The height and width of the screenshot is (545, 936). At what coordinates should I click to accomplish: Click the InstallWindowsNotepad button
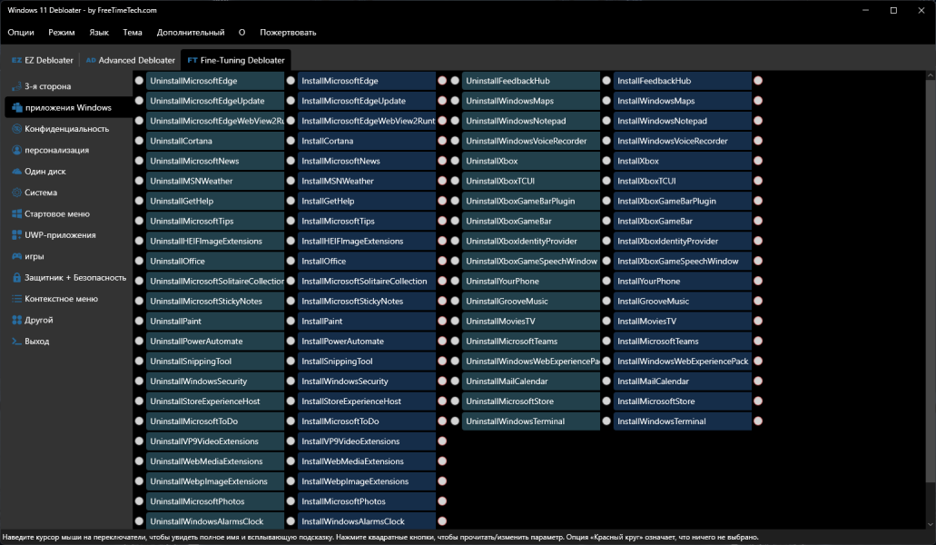click(x=683, y=121)
